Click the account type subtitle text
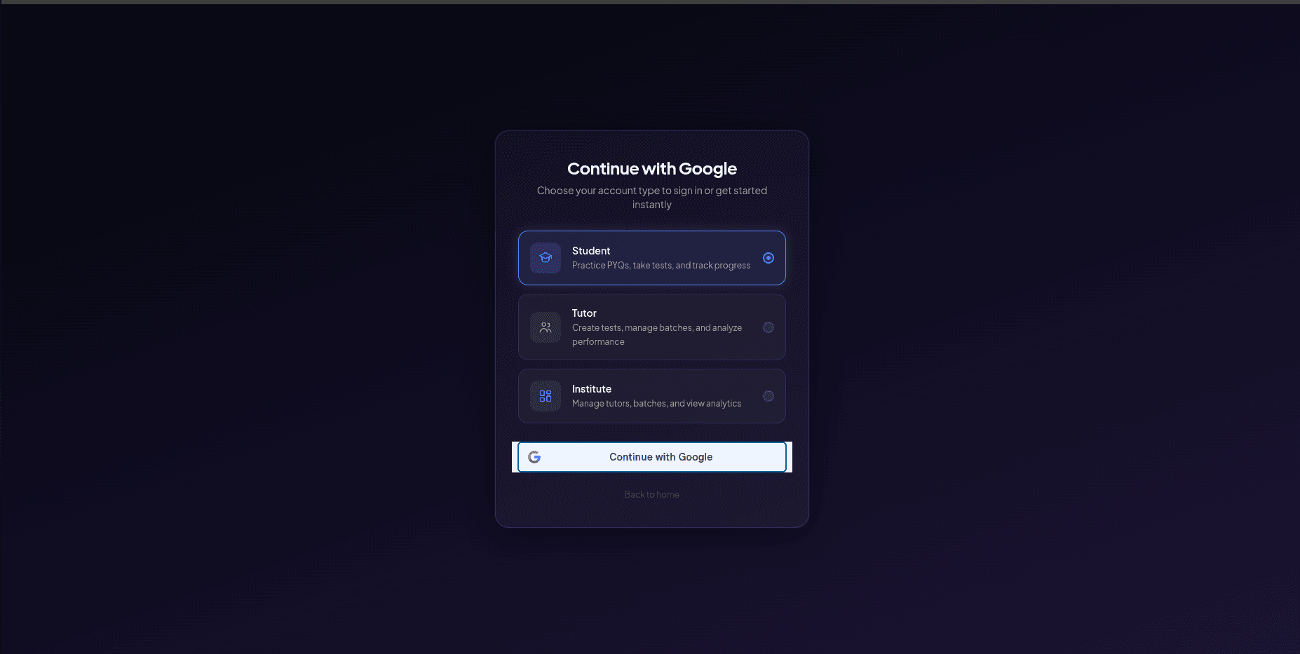1300x654 pixels. tap(651, 197)
